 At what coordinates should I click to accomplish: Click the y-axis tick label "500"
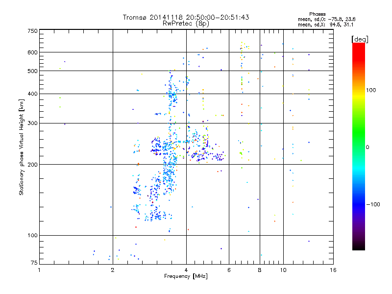pyautogui.click(x=32, y=71)
